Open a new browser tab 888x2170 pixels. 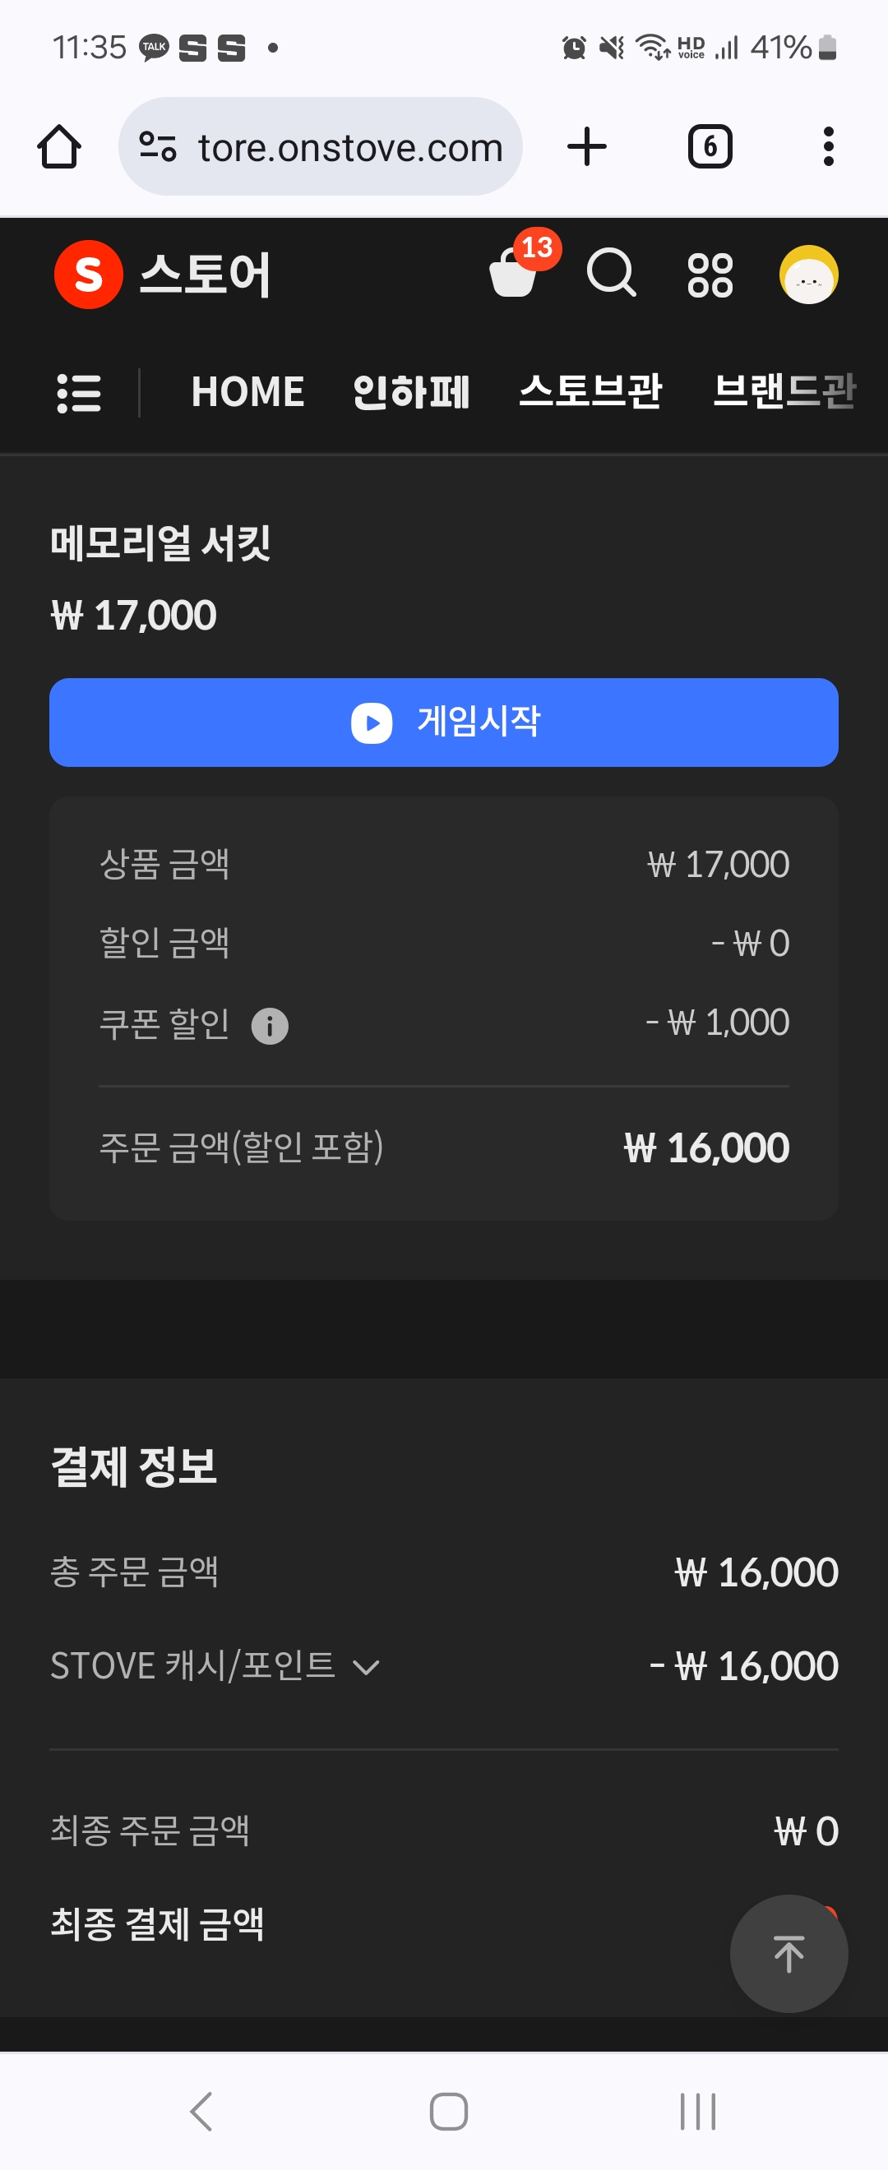[586, 146]
